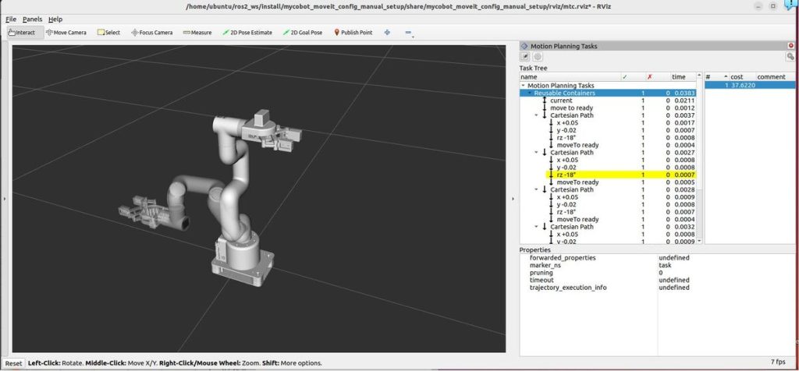Click the round greyed-out button beside it
This screenshot has height=371, width=799.
pyautogui.click(x=538, y=56)
